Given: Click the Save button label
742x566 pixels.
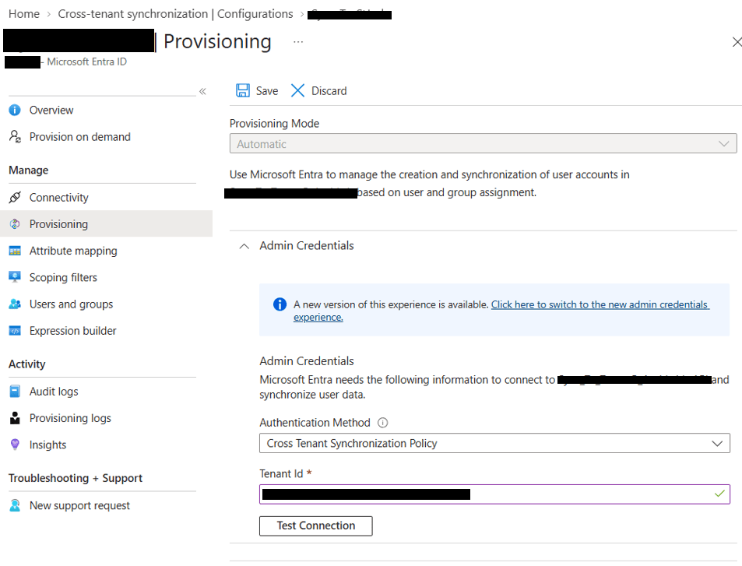Looking at the screenshot, I should (x=267, y=91).
